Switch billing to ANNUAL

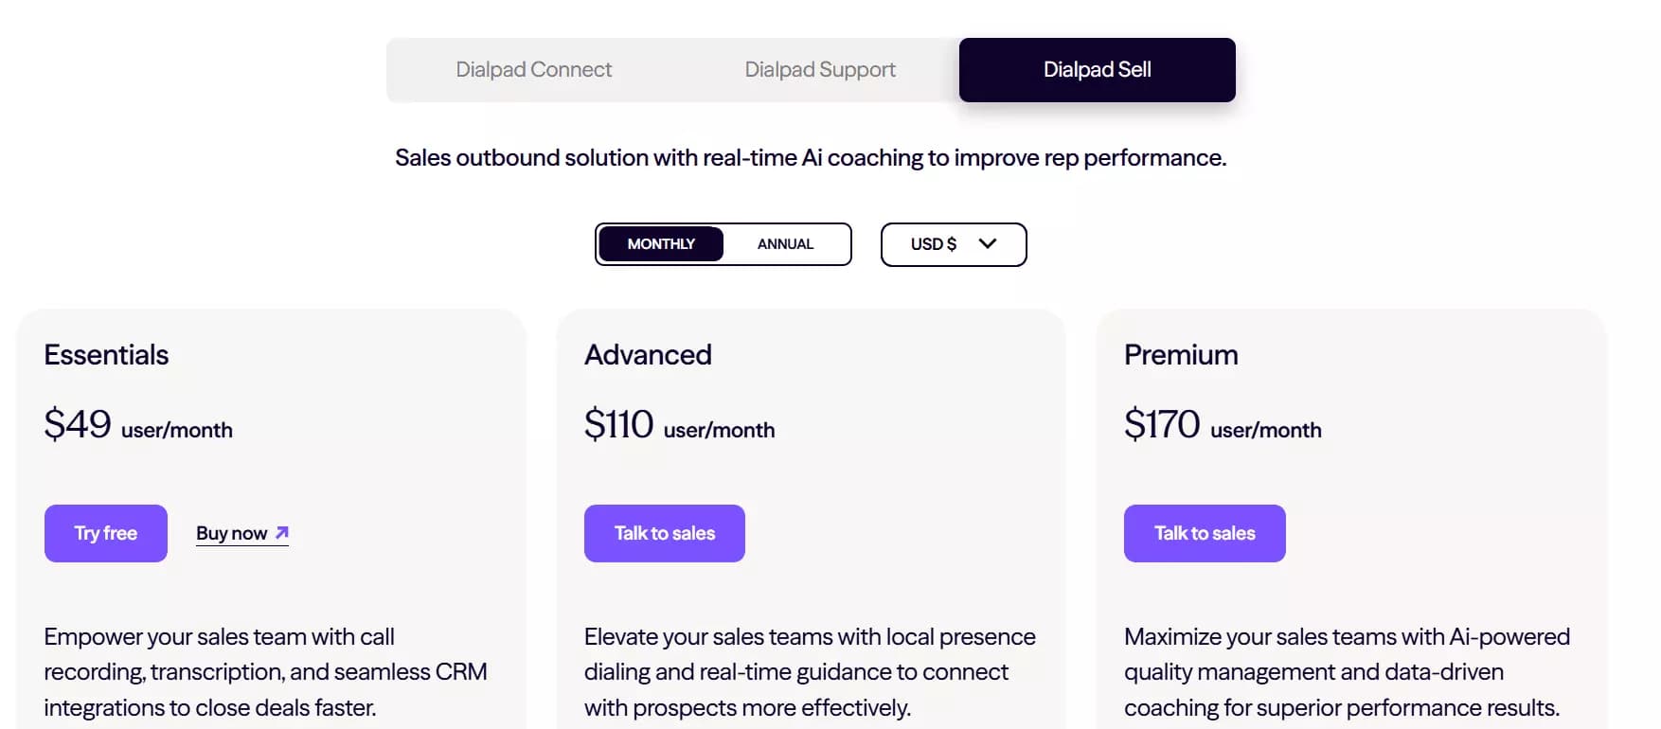[x=784, y=243]
